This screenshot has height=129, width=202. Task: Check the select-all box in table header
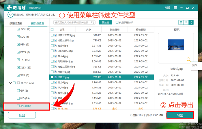(52, 30)
